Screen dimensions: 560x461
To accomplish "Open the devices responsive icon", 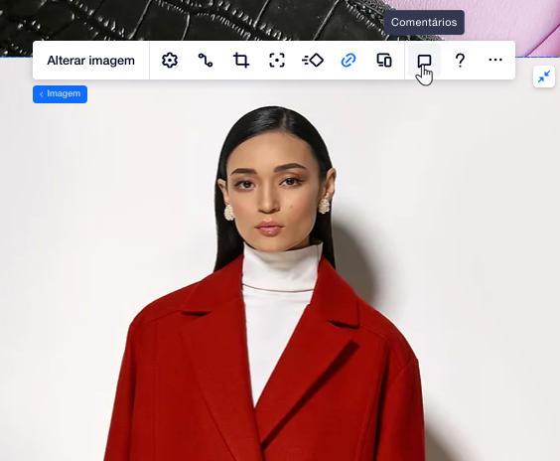I will [x=384, y=61].
